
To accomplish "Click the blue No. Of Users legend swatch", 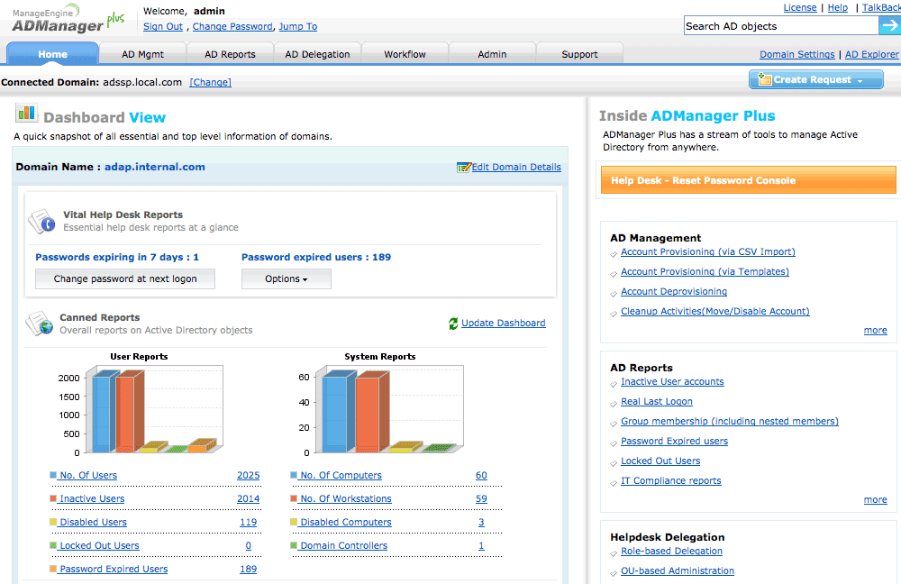I will pos(53,475).
